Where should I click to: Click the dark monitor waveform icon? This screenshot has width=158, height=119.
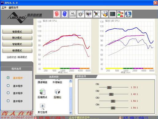coord(113,14)
